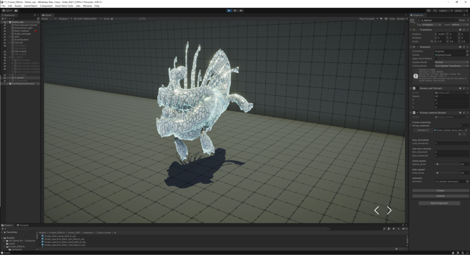
Task: Click the global search magnifier icon
Action: point(434,11)
